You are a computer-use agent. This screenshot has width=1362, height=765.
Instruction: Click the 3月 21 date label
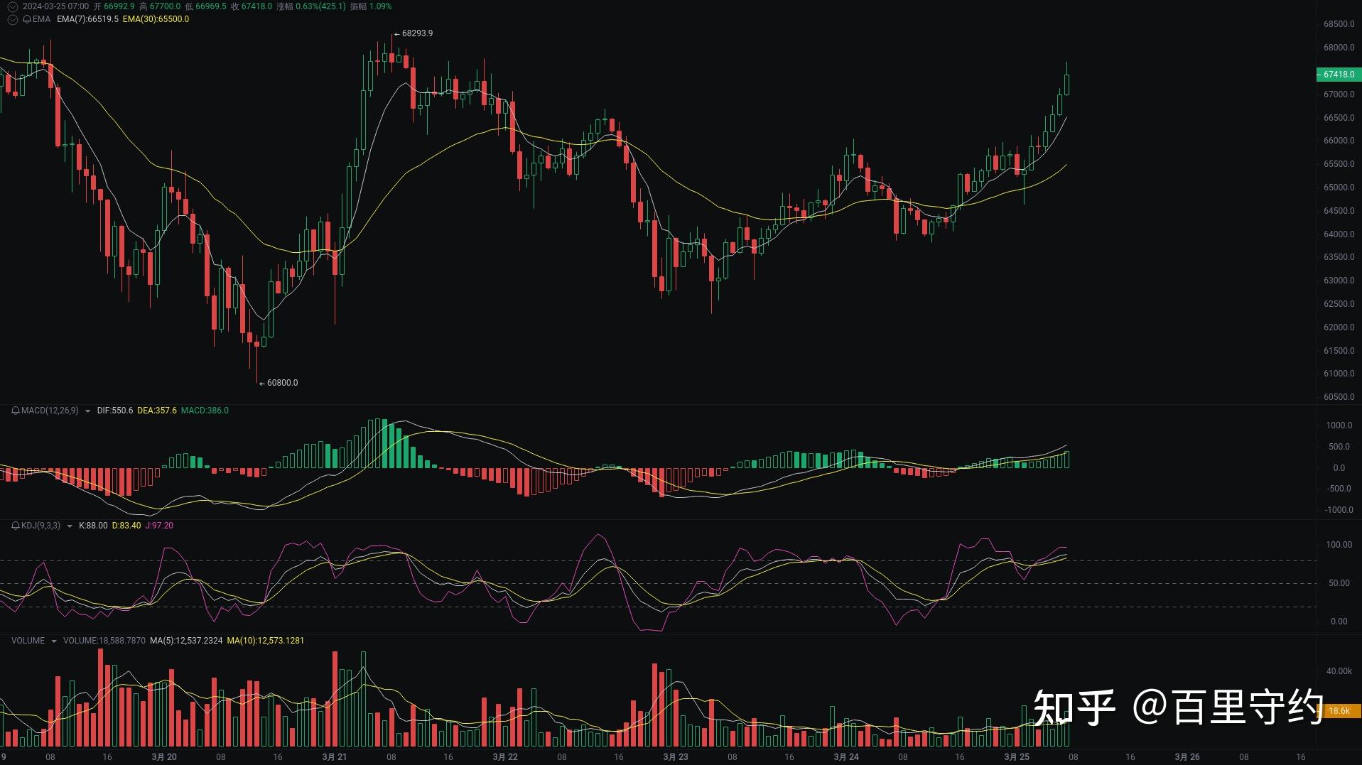335,757
